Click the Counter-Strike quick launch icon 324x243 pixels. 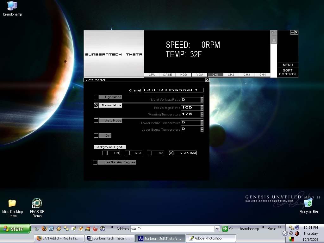[x=103, y=228]
